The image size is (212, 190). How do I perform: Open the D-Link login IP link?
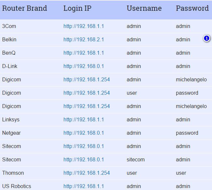(84, 66)
